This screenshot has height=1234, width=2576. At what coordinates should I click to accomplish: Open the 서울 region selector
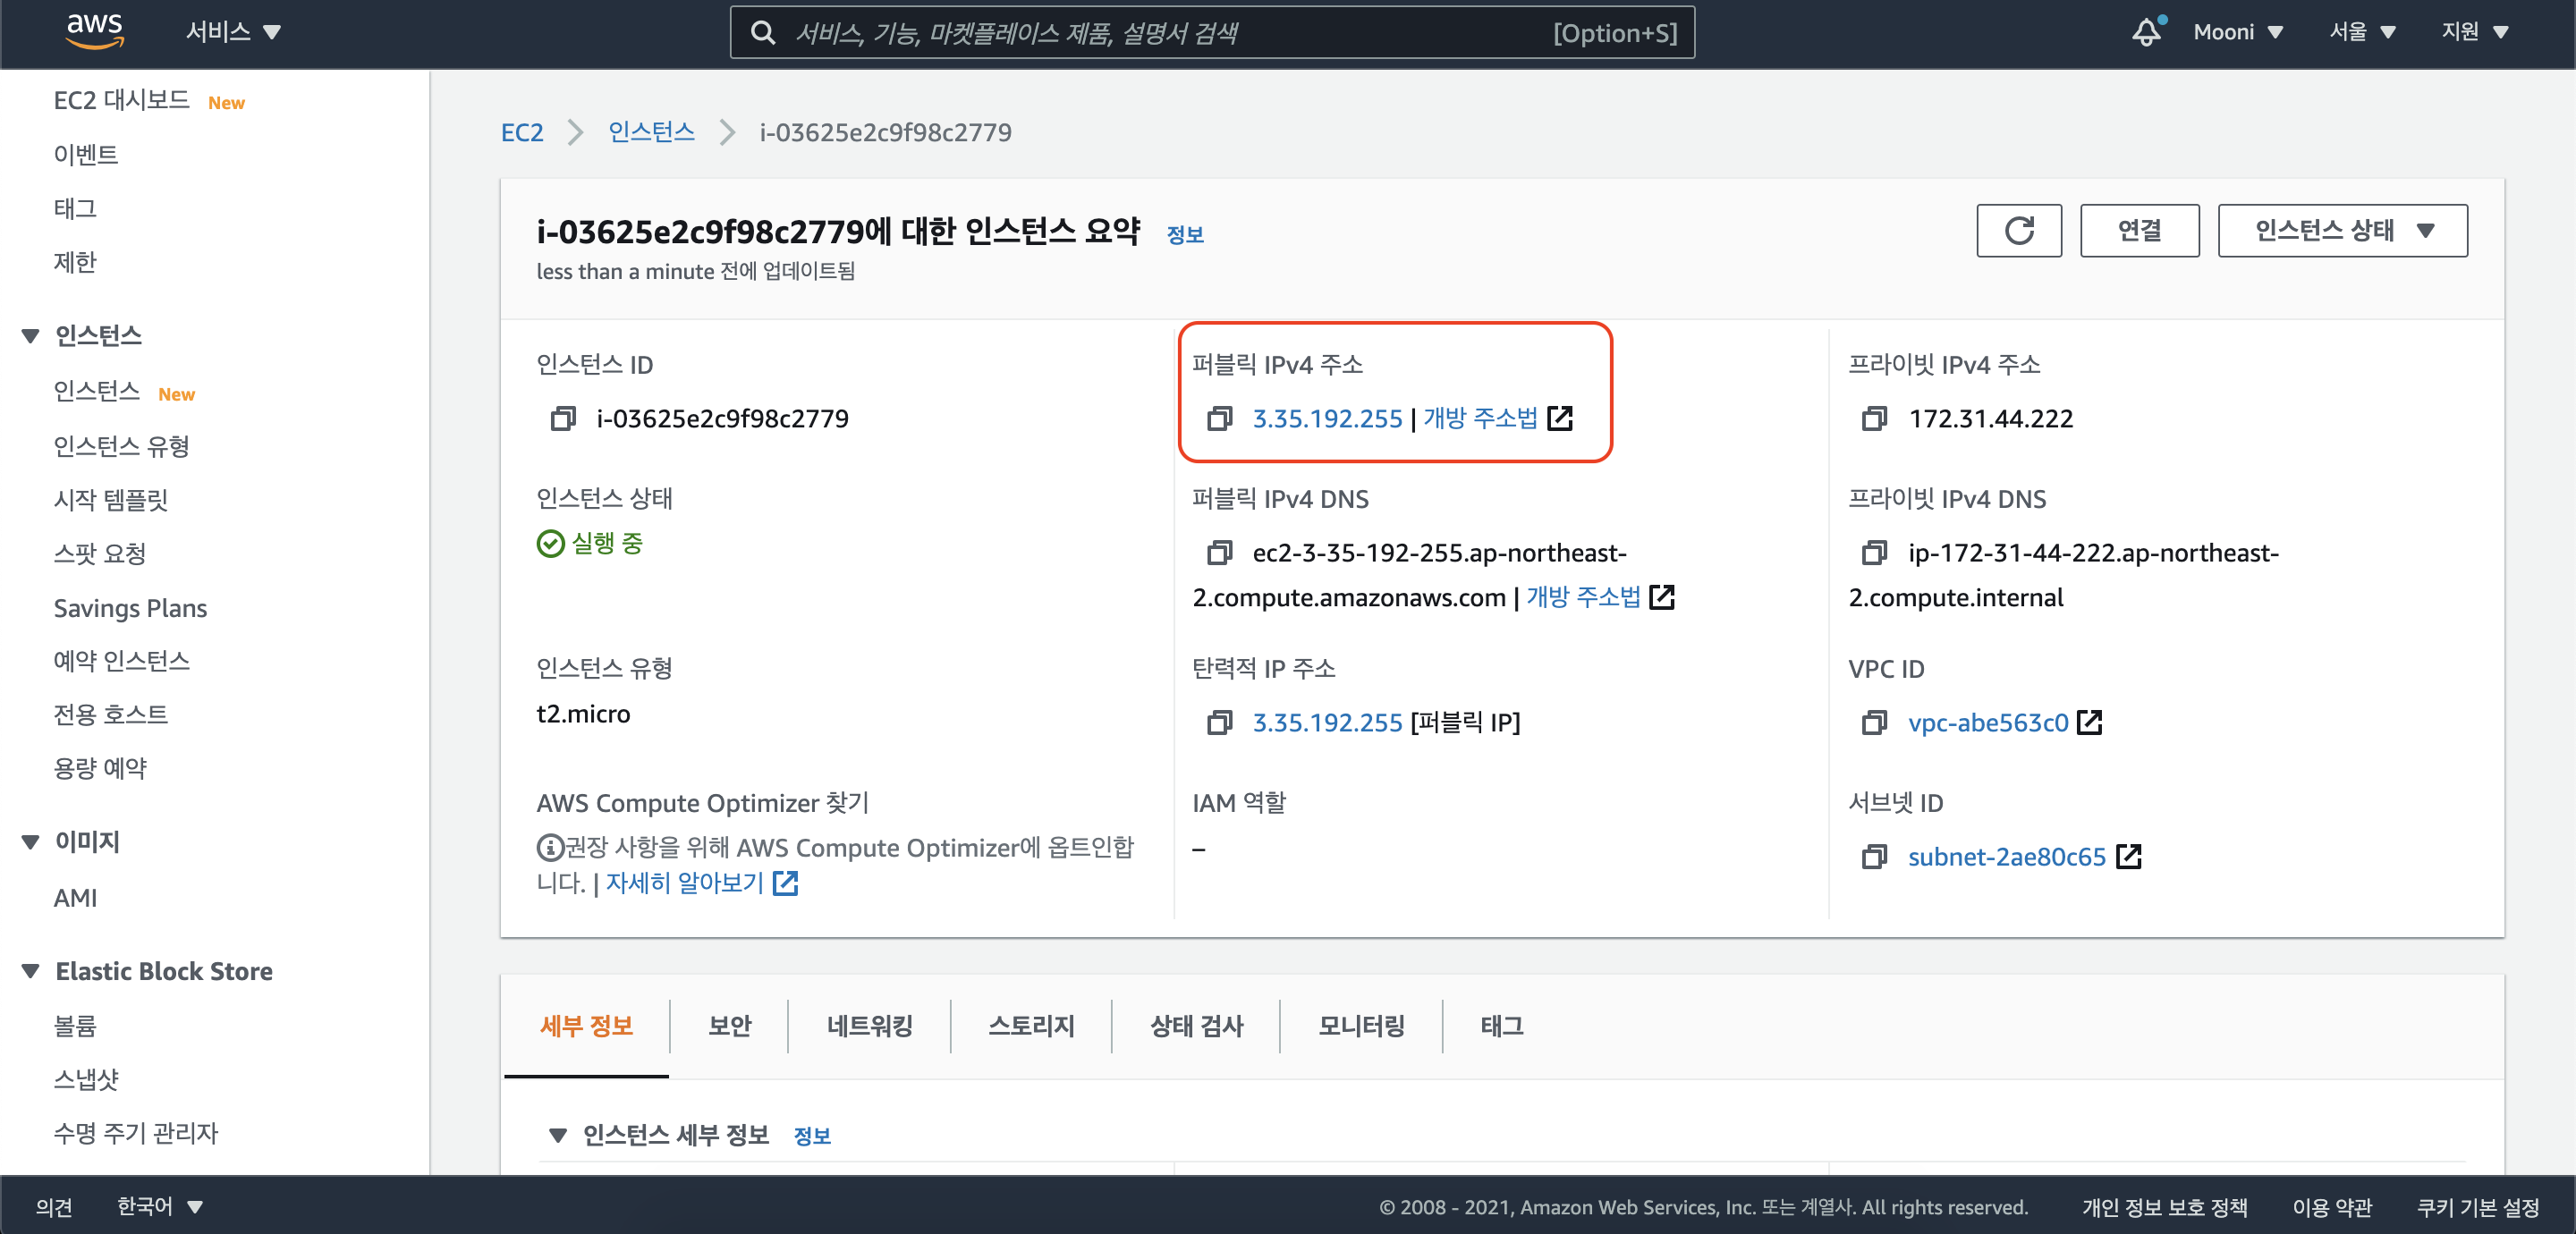[2361, 32]
